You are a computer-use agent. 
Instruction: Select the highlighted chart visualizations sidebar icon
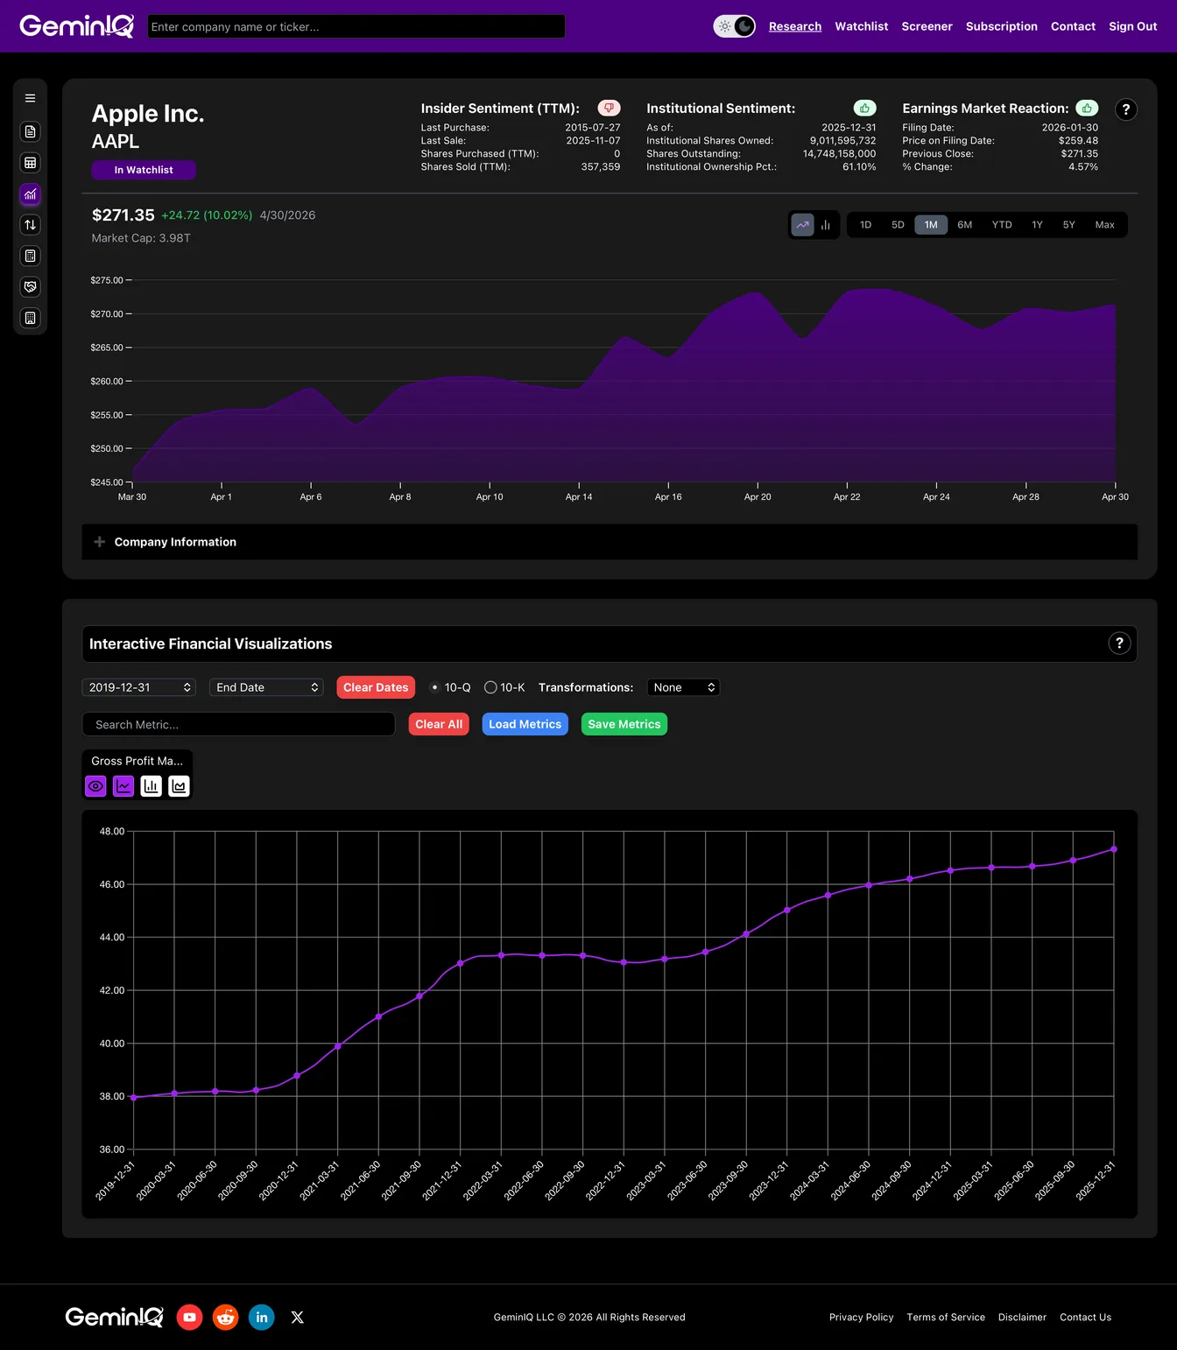30,194
